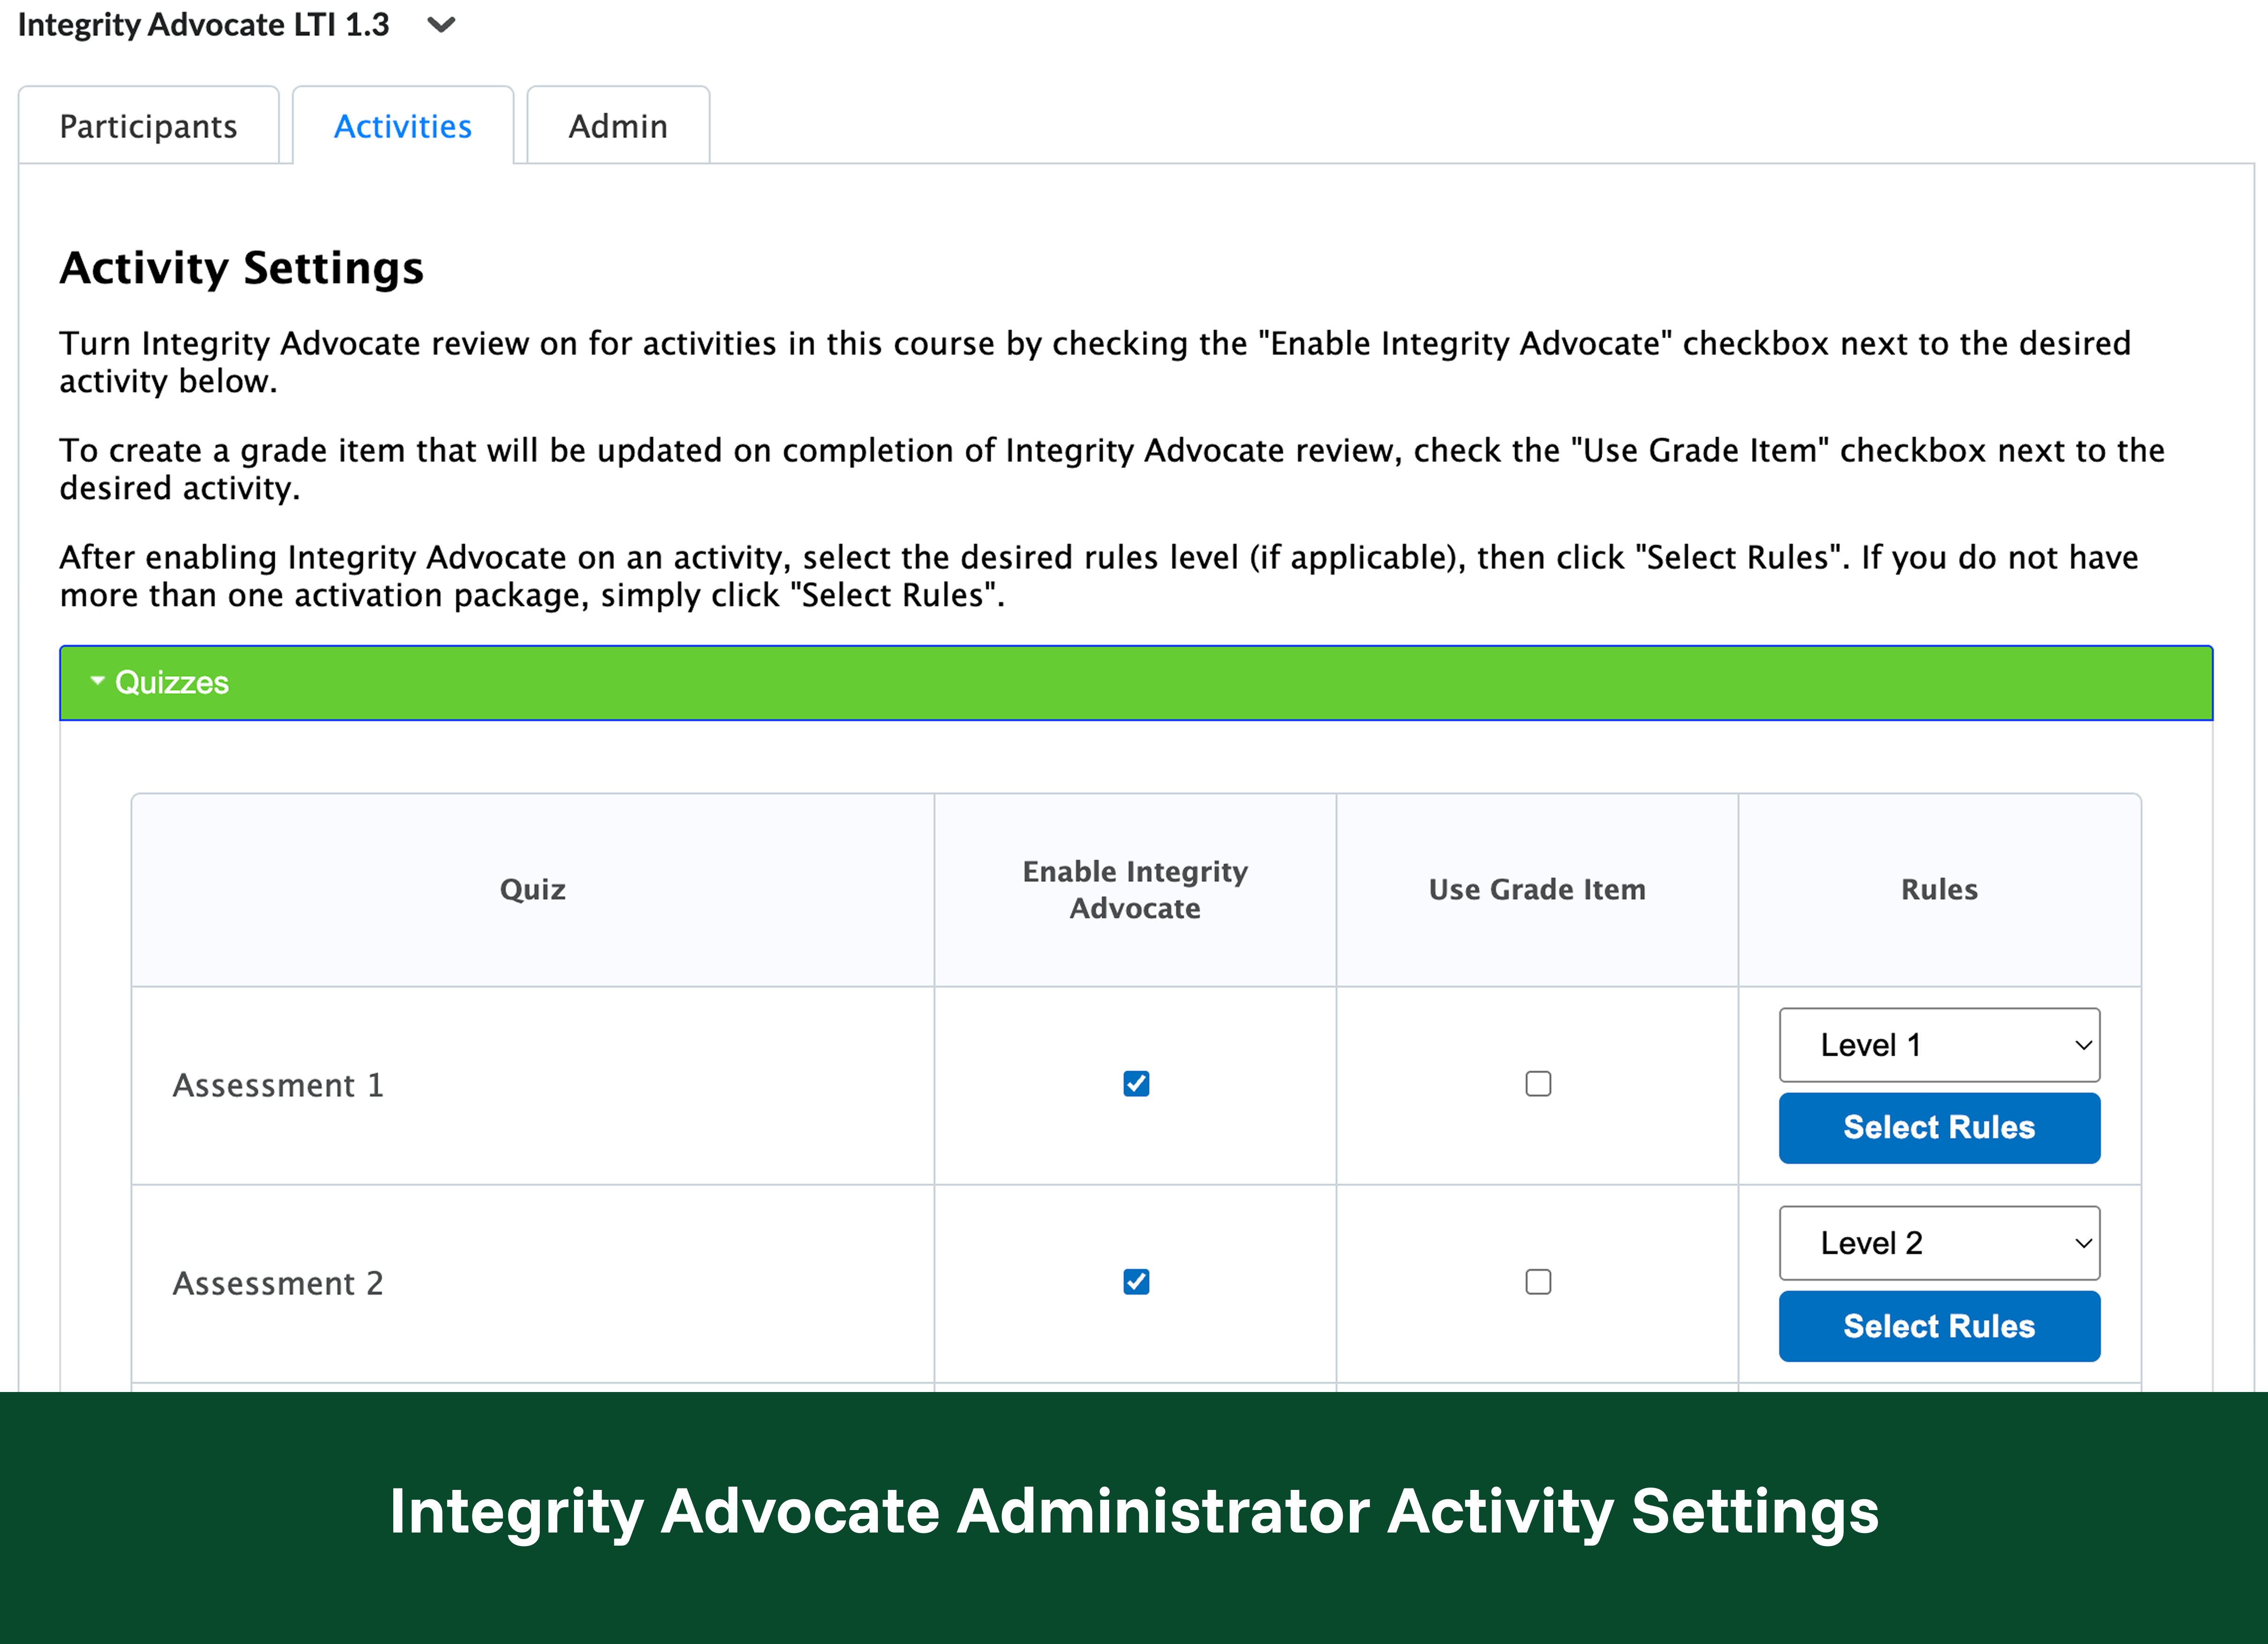The height and width of the screenshot is (1644, 2268).
Task: Select the Assessment 1 quiz name
Action: tap(278, 1086)
